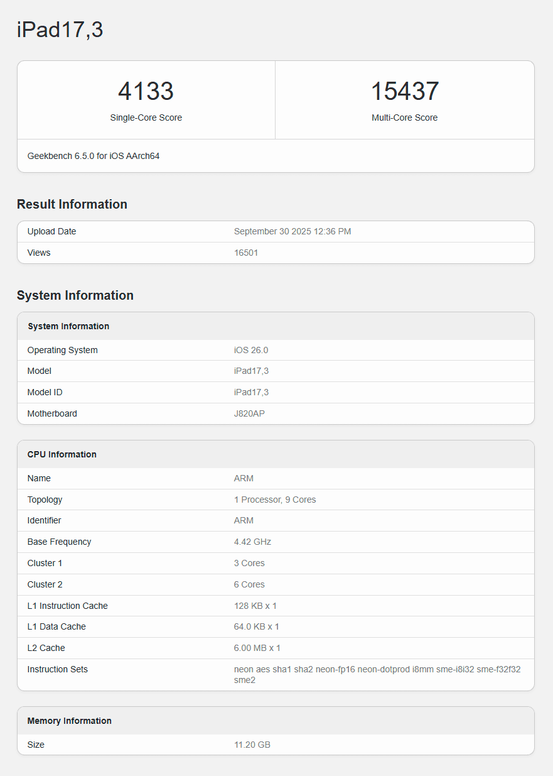Screen dimensions: 553x776
Task: Click the instruction sets list starting with neon
Action: (x=377, y=674)
